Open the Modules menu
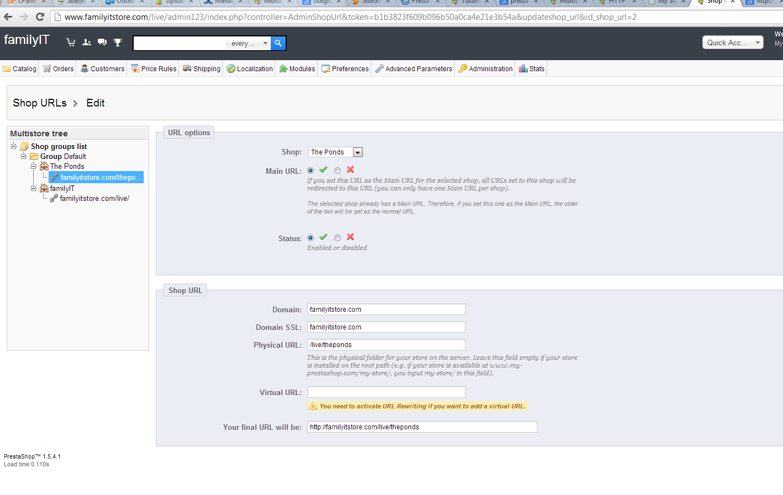The height and width of the screenshot is (495, 783). click(x=297, y=69)
